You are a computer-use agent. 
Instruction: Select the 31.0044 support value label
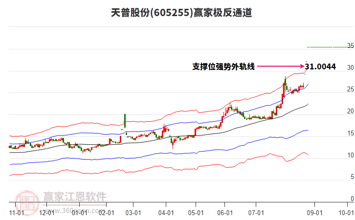coord(320,66)
